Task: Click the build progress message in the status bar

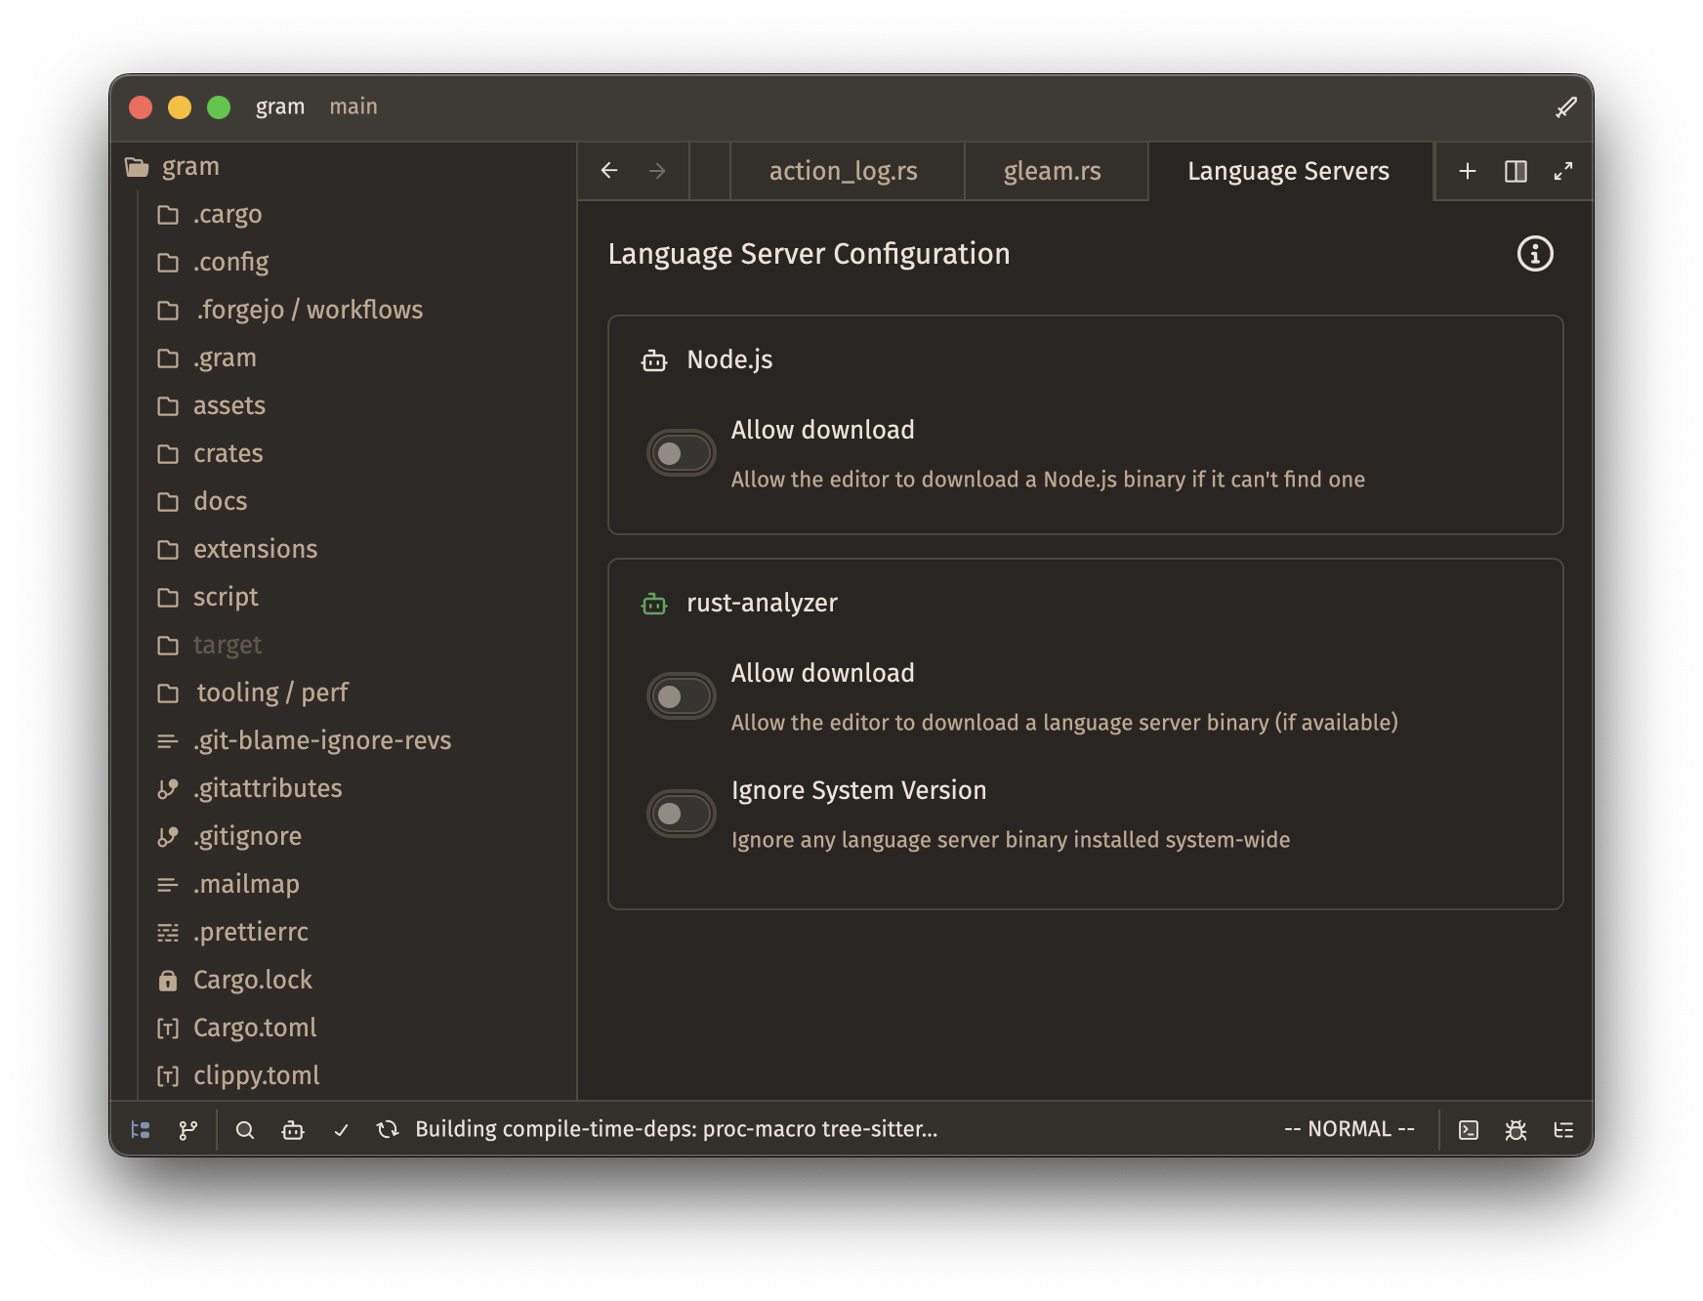Action: tap(676, 1129)
